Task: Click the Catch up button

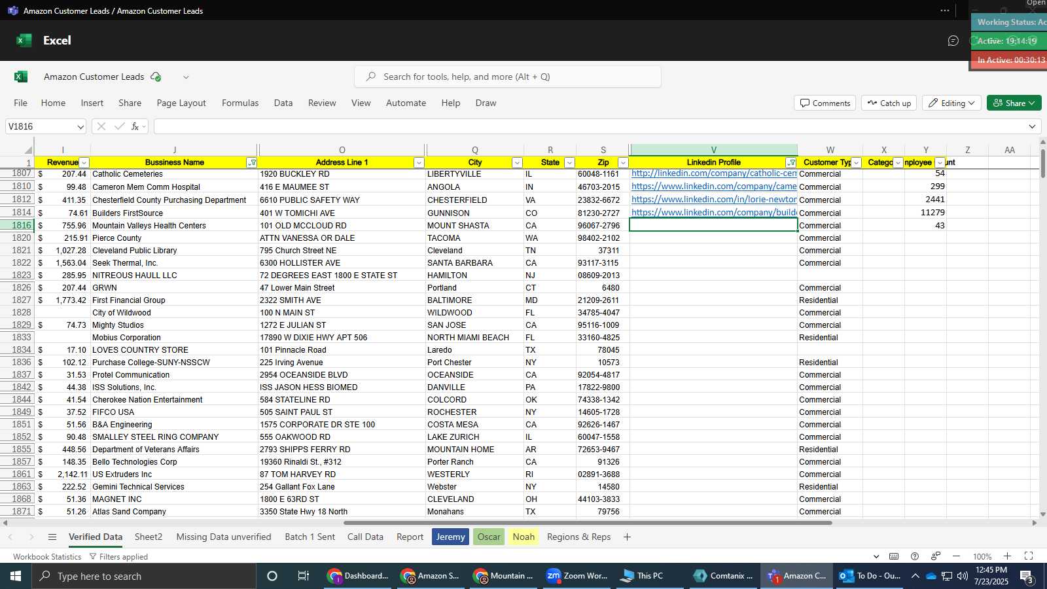Action: 889,103
